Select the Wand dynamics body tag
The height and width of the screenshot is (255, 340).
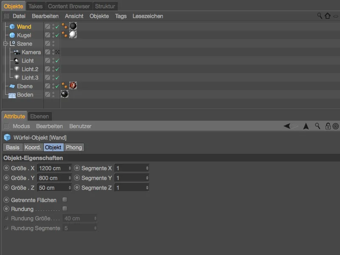65,26
